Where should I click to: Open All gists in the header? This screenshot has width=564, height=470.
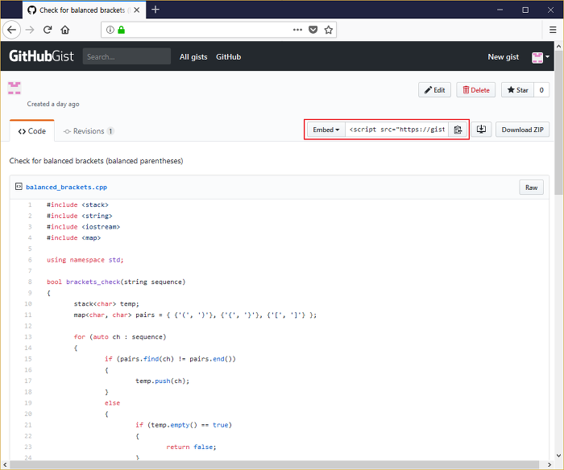point(193,57)
